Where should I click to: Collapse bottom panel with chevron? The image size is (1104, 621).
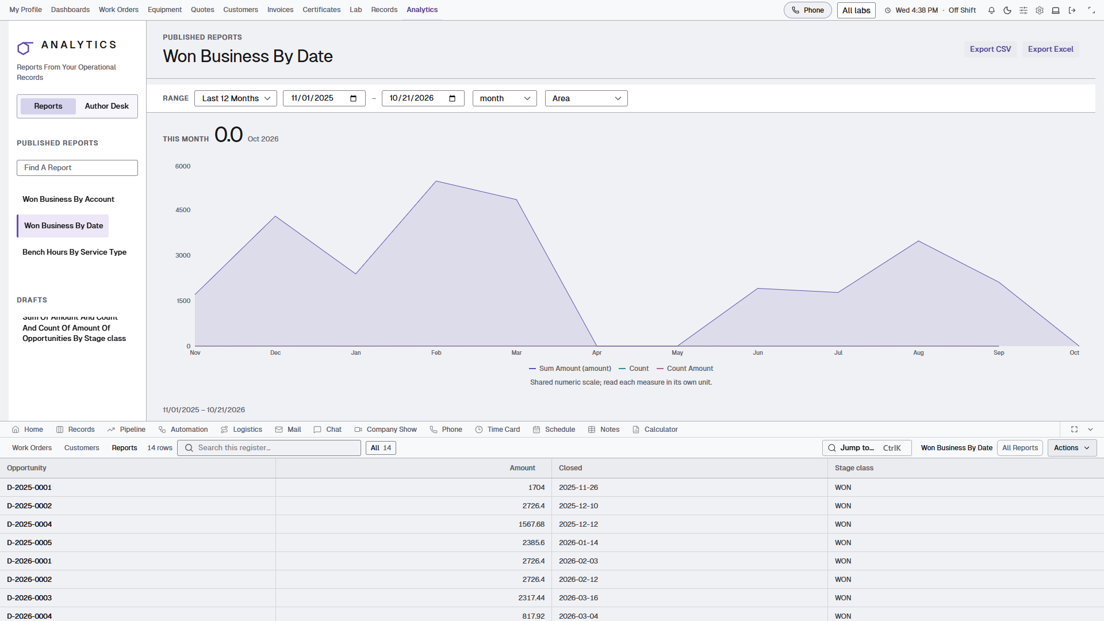1090,430
